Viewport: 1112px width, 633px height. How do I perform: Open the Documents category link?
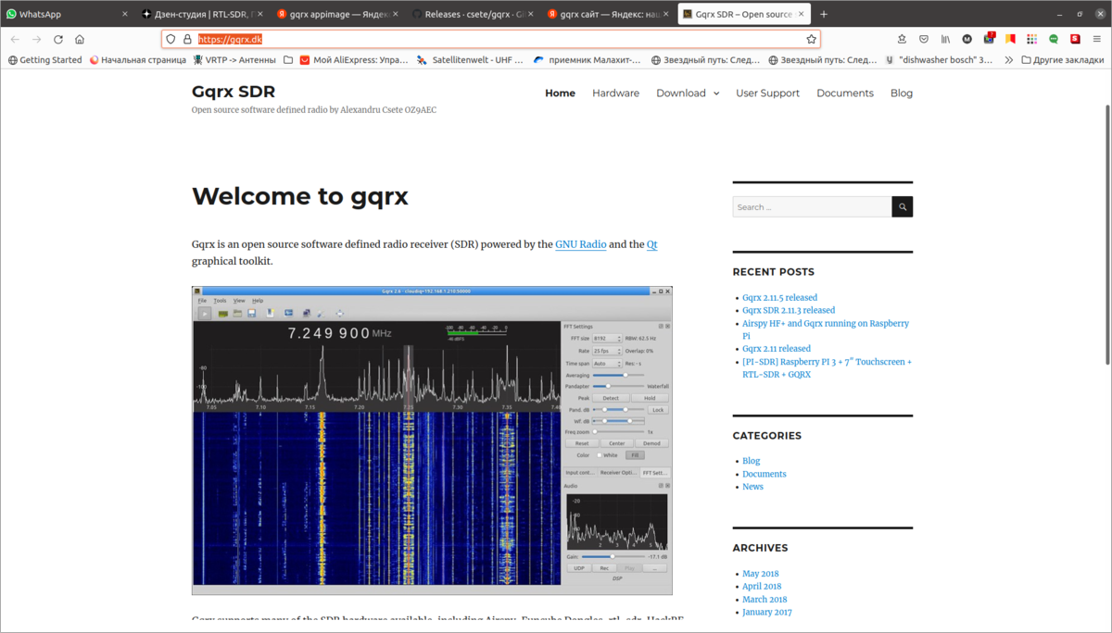pos(764,474)
